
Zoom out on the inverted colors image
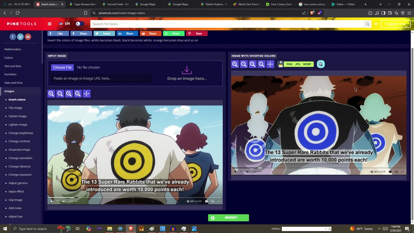point(244,64)
